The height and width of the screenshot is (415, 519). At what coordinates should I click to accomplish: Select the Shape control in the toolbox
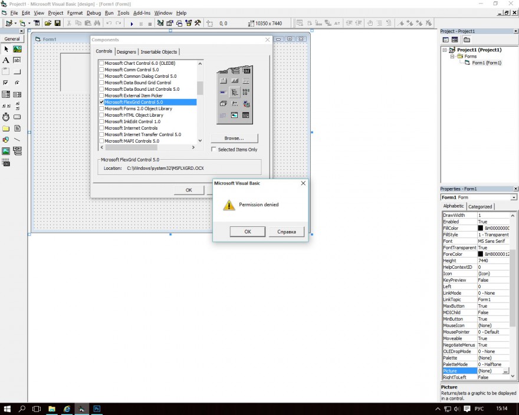click(6, 140)
